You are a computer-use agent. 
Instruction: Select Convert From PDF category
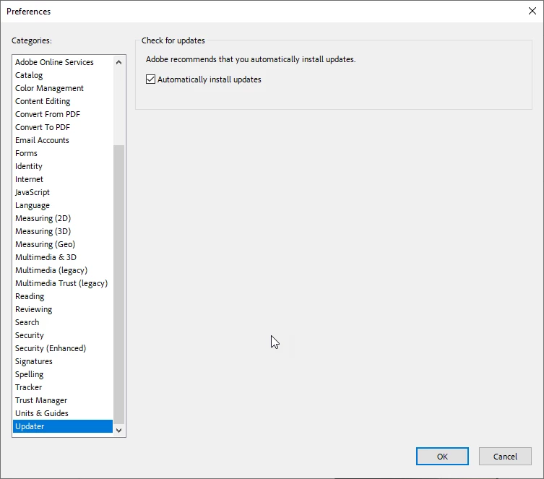click(63, 114)
